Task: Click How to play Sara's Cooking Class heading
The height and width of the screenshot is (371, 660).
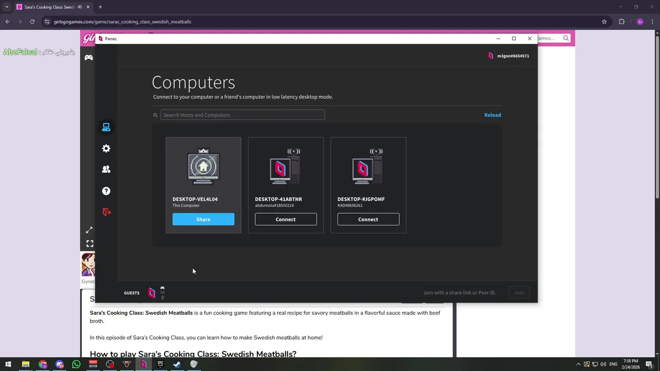Action: coord(193,354)
